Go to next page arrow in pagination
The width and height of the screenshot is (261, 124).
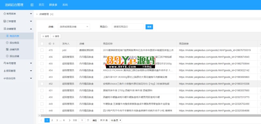coord(69,120)
